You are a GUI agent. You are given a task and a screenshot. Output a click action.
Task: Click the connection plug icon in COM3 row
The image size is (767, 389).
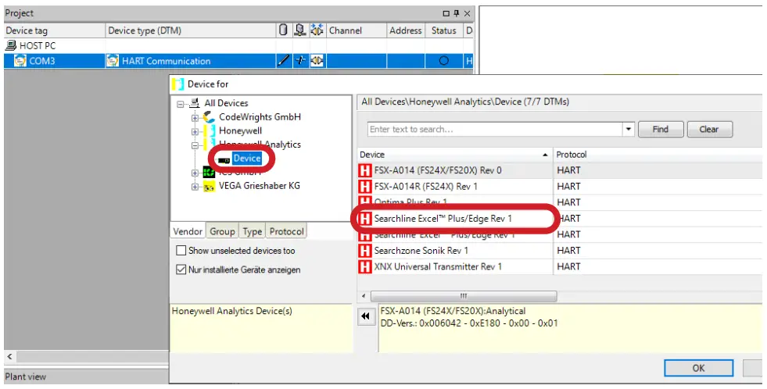pyautogui.click(x=300, y=61)
